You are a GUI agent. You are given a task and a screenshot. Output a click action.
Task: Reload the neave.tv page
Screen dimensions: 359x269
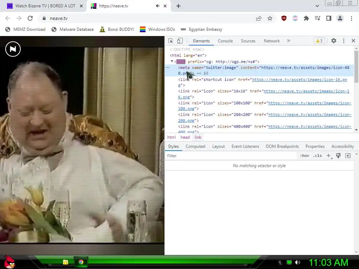[30, 18]
